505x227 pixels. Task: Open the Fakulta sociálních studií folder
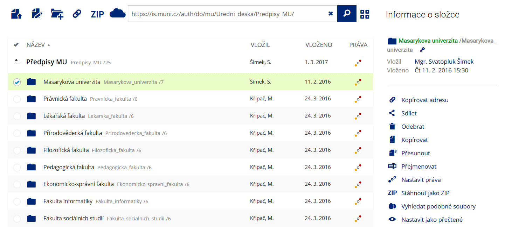click(x=74, y=218)
